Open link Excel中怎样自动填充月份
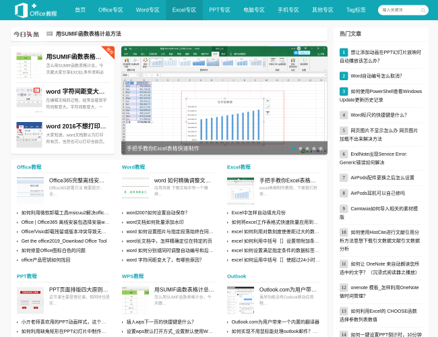This screenshot has width=438, height=337. [x=258, y=213]
